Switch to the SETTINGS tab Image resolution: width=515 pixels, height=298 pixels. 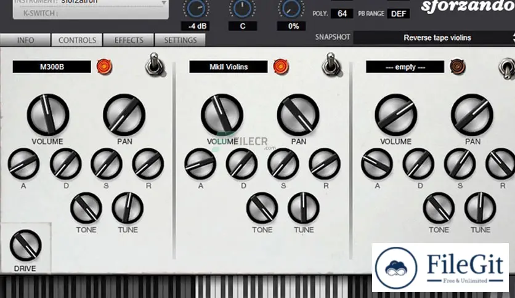click(180, 40)
